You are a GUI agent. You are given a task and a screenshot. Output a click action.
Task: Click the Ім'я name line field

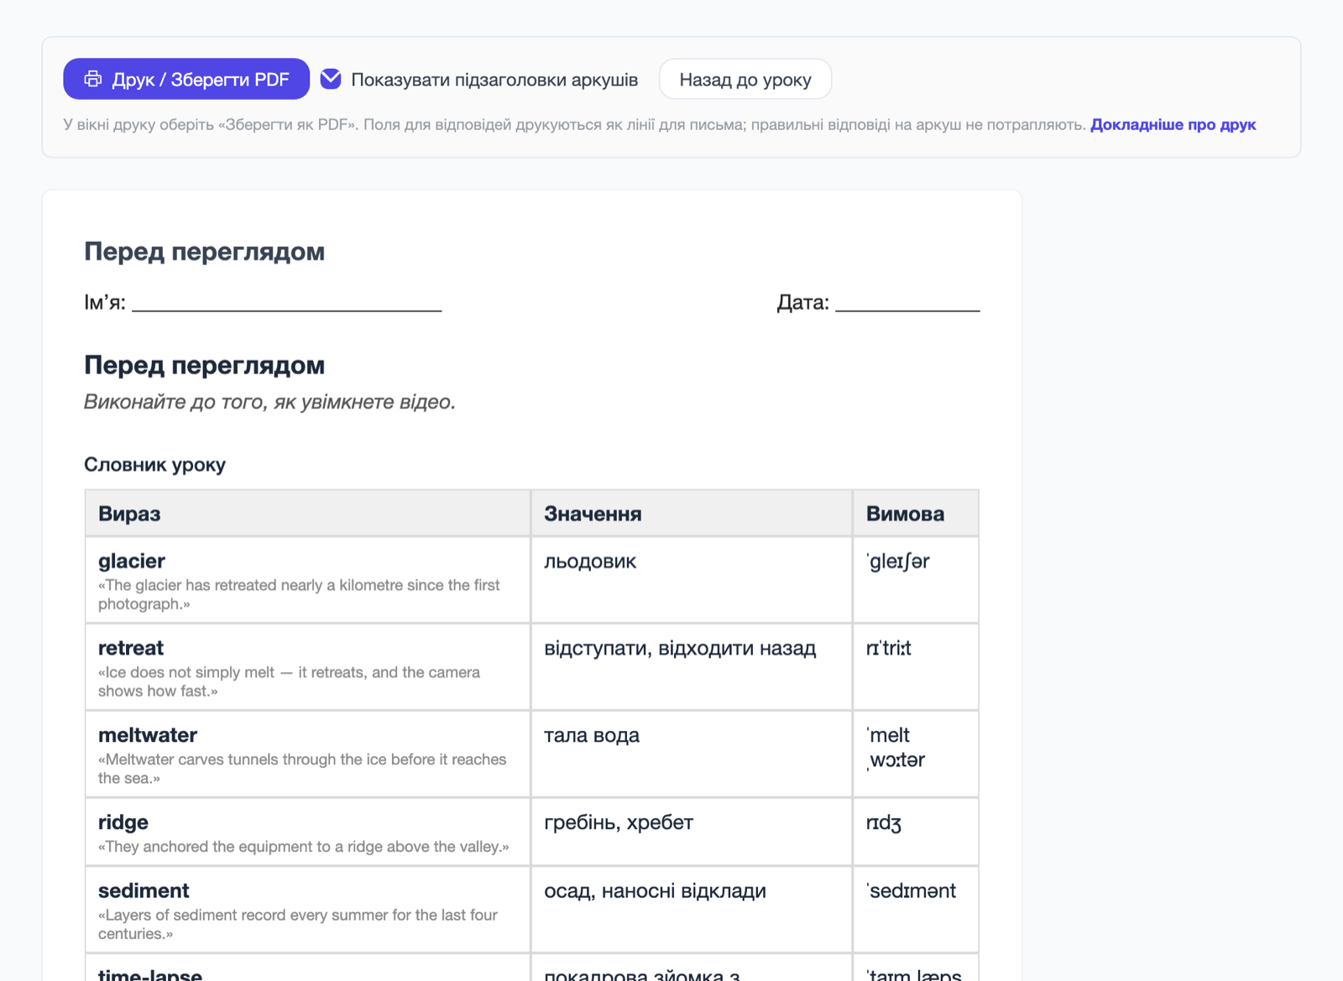coord(287,302)
